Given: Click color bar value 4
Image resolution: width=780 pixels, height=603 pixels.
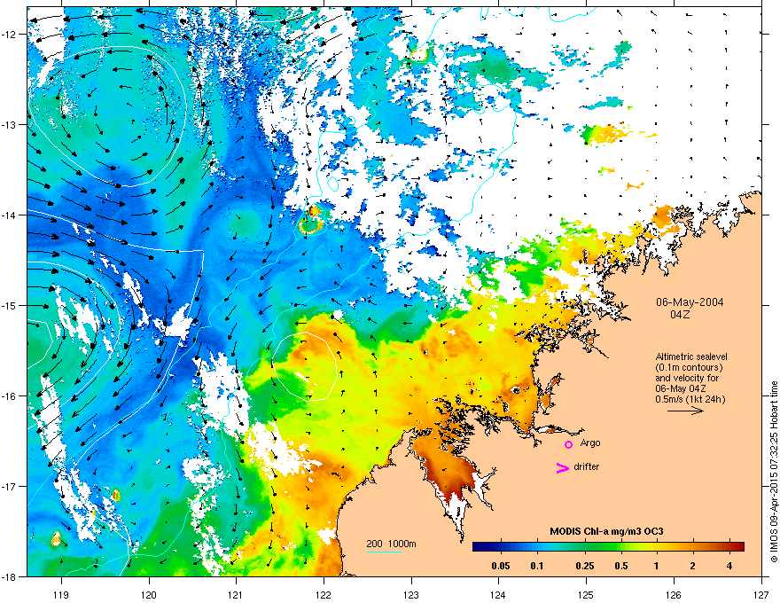Looking at the screenshot, I should 729,566.
